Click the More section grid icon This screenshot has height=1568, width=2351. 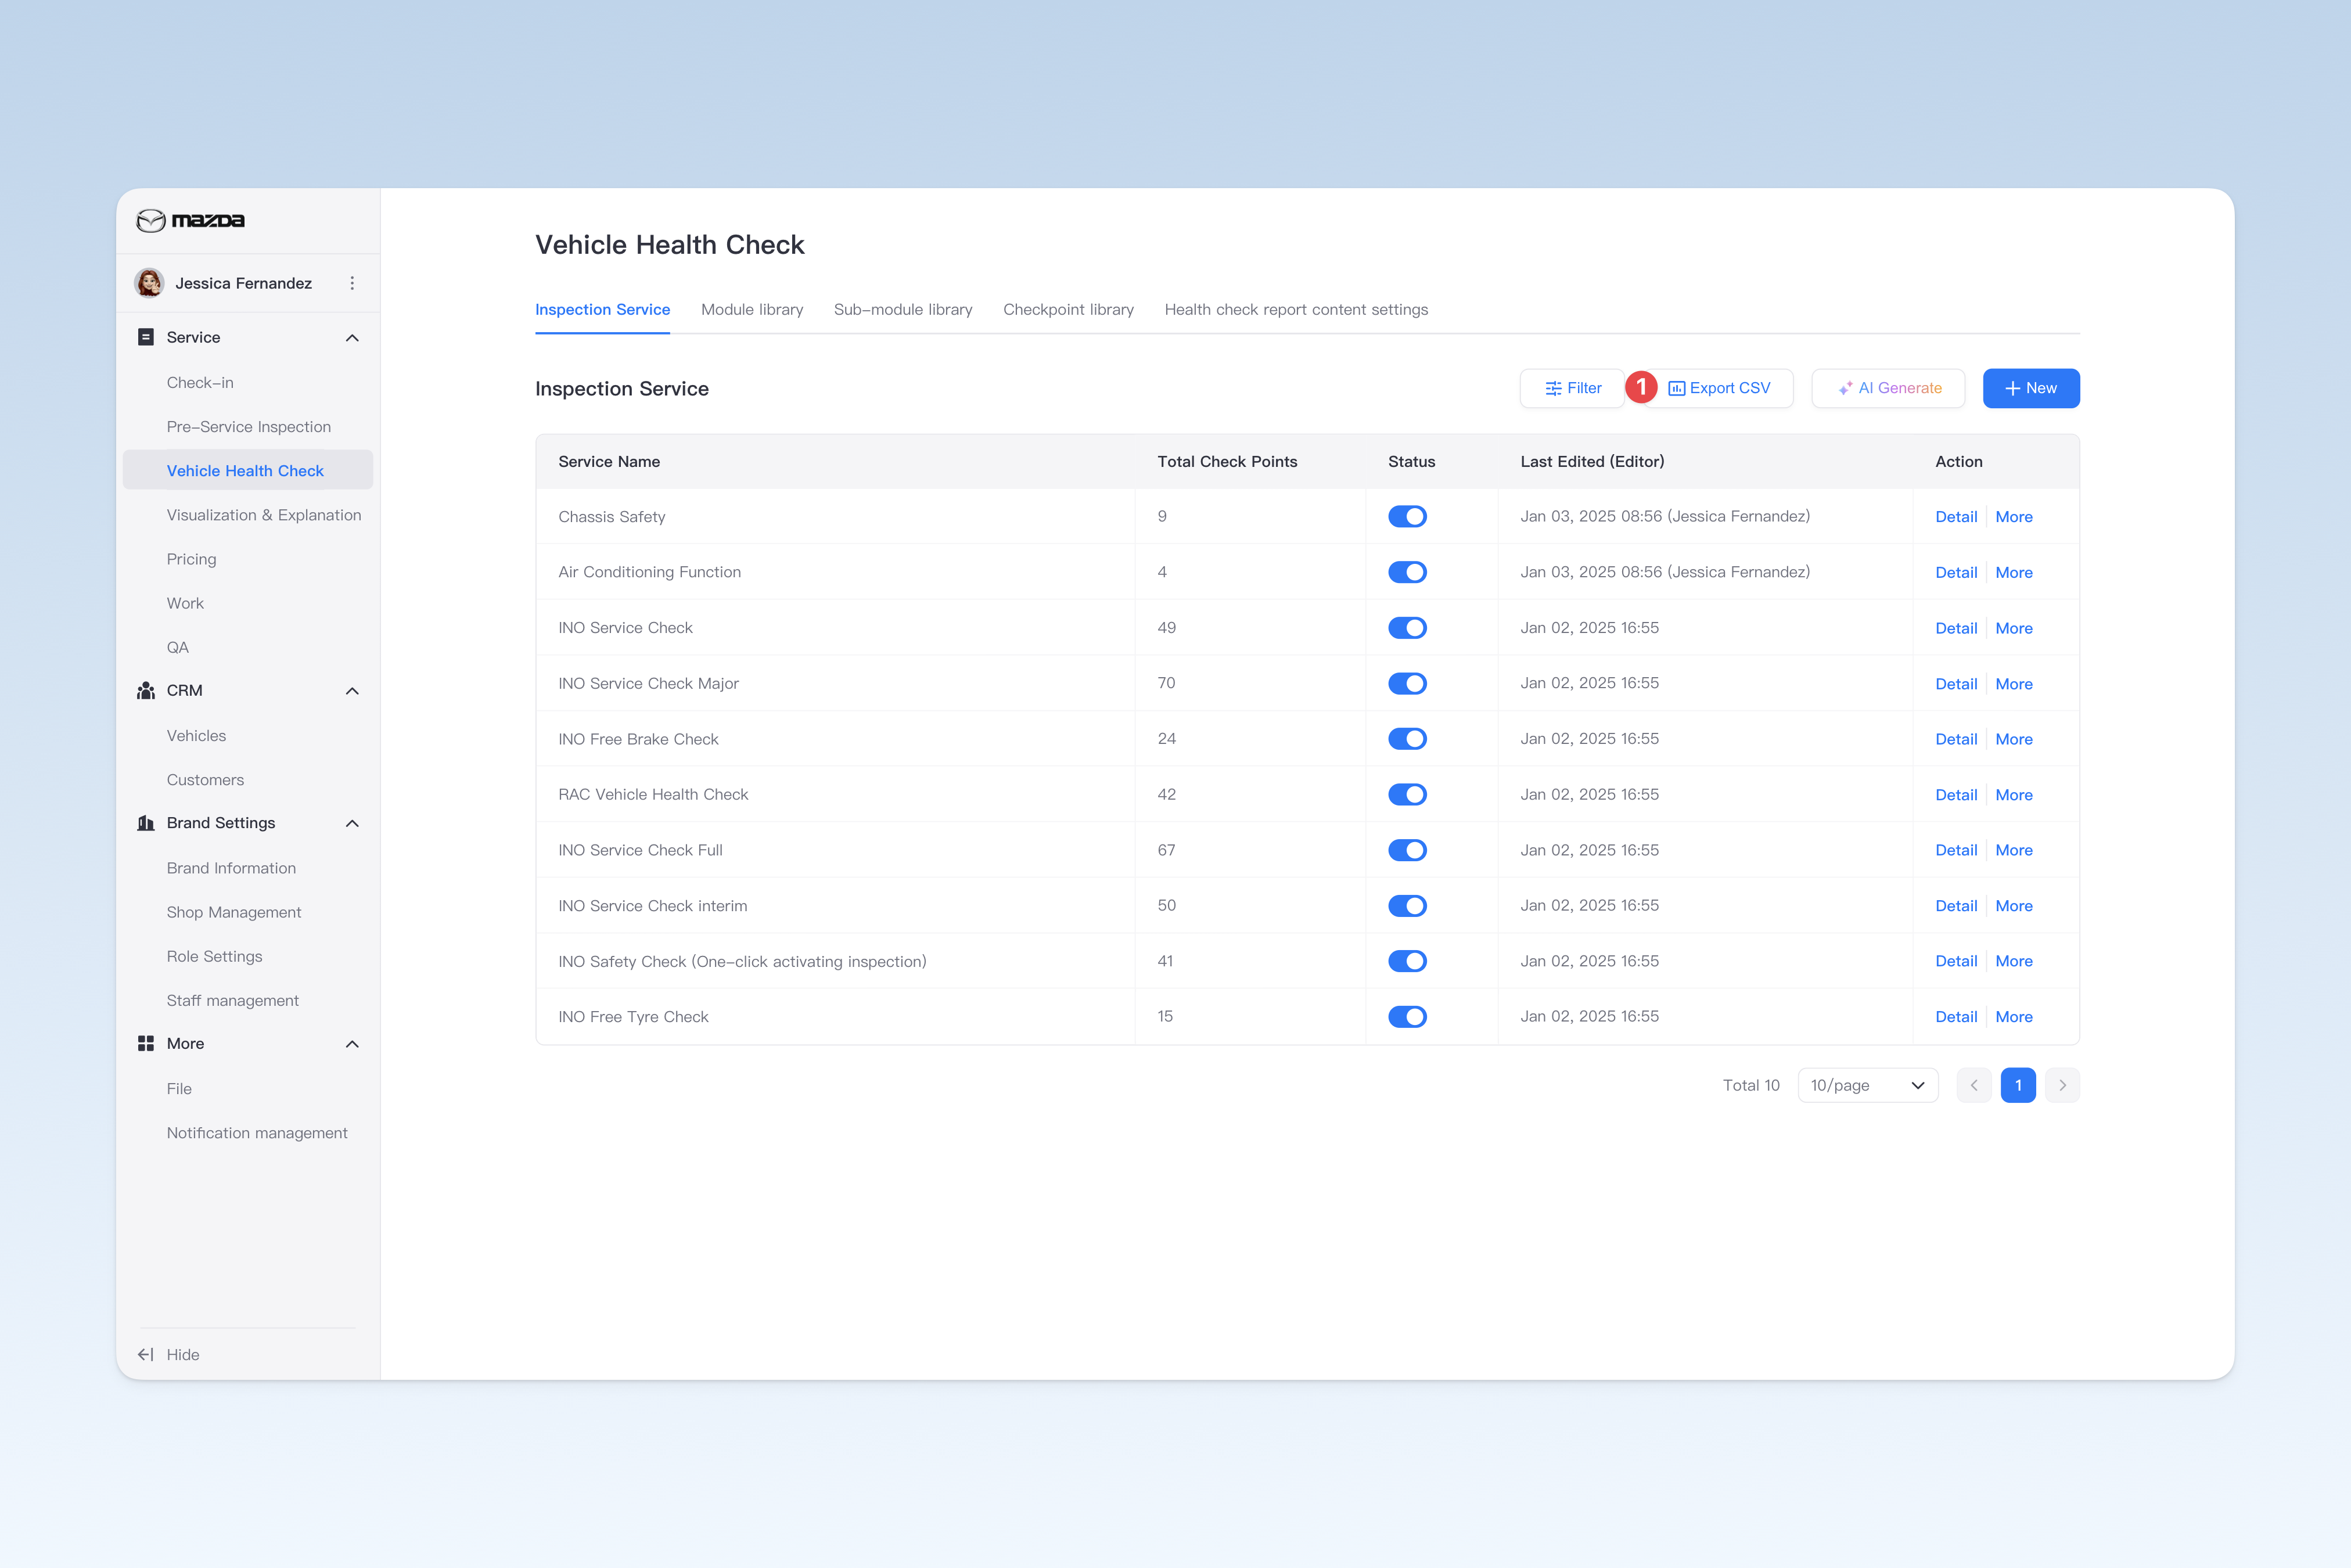[x=146, y=1043]
